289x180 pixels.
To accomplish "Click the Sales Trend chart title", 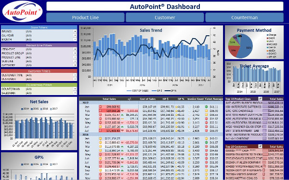I will pyautogui.click(x=151, y=30).
